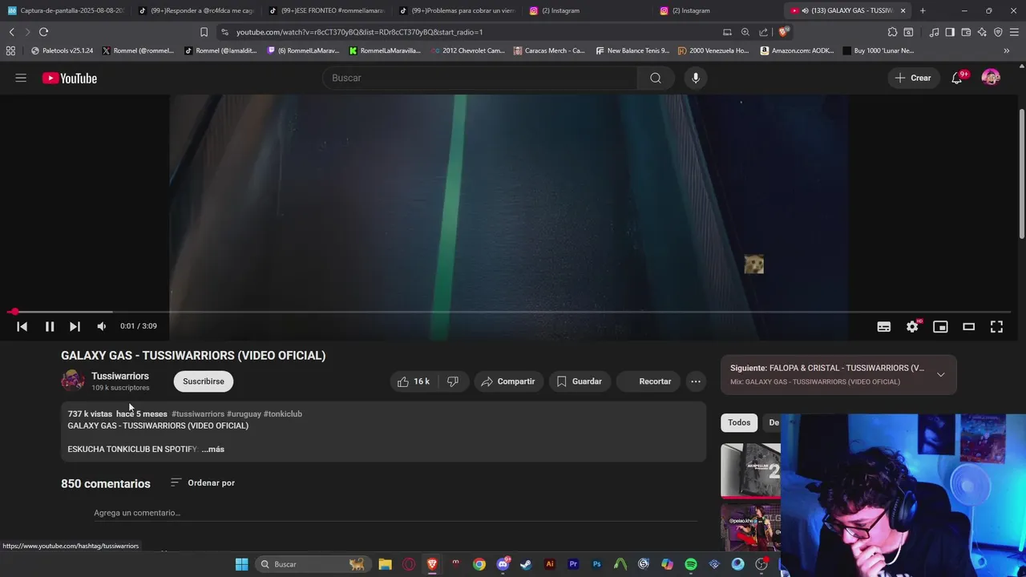
Task: Dislike the video
Action: click(453, 381)
